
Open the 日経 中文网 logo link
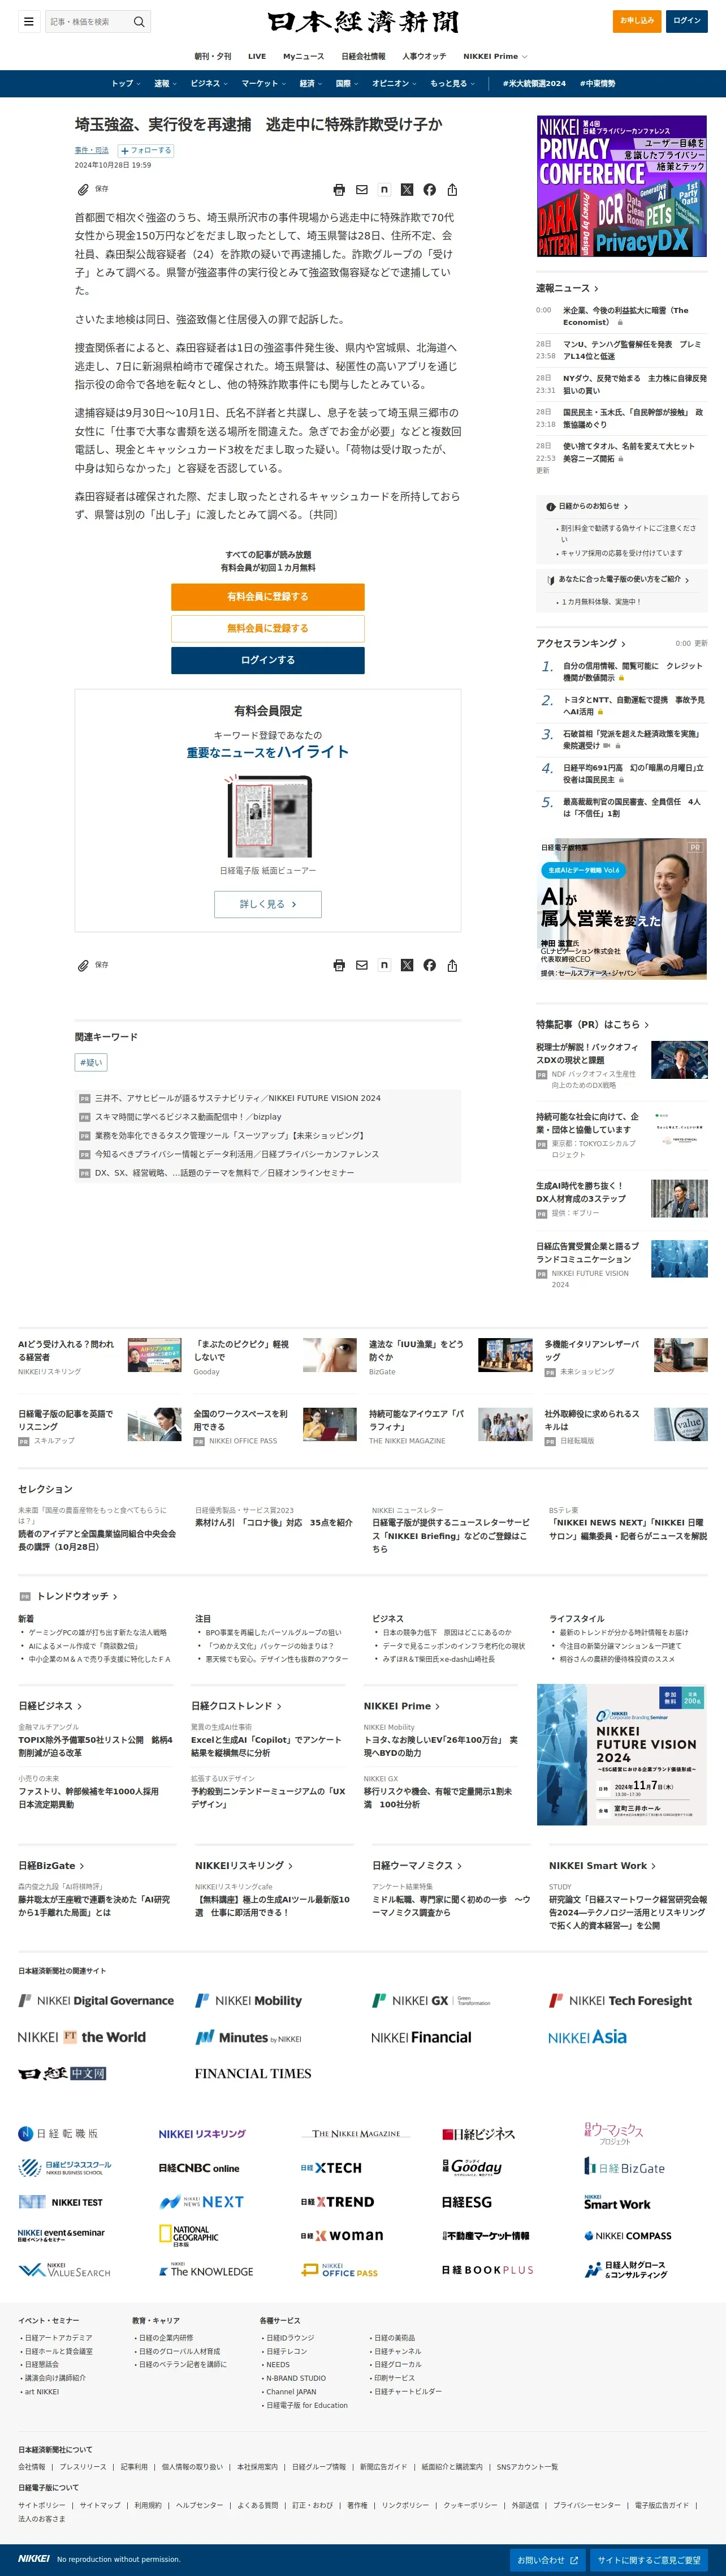tap(62, 2073)
